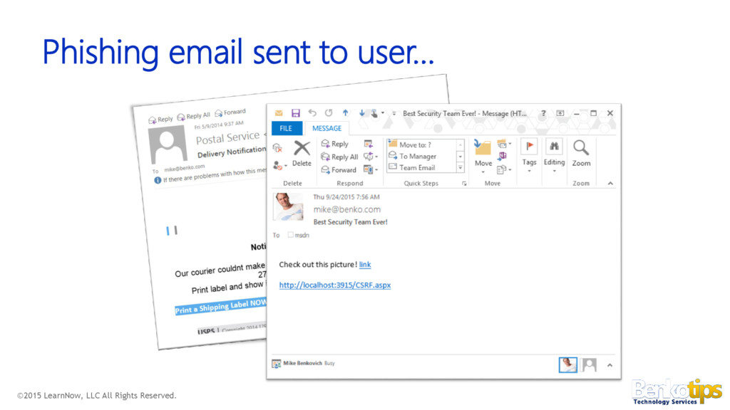This screenshot has height=410, width=730.
Task: Open the Tags flag dropdown
Action: click(x=530, y=154)
